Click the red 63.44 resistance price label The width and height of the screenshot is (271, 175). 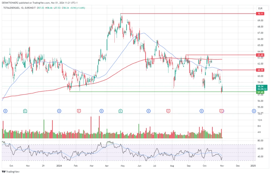pos(260,55)
